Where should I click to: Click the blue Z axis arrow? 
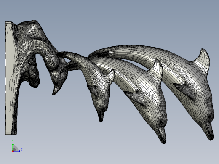16,151
